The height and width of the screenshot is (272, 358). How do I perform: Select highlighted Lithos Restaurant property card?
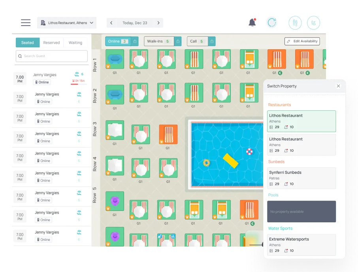click(301, 121)
